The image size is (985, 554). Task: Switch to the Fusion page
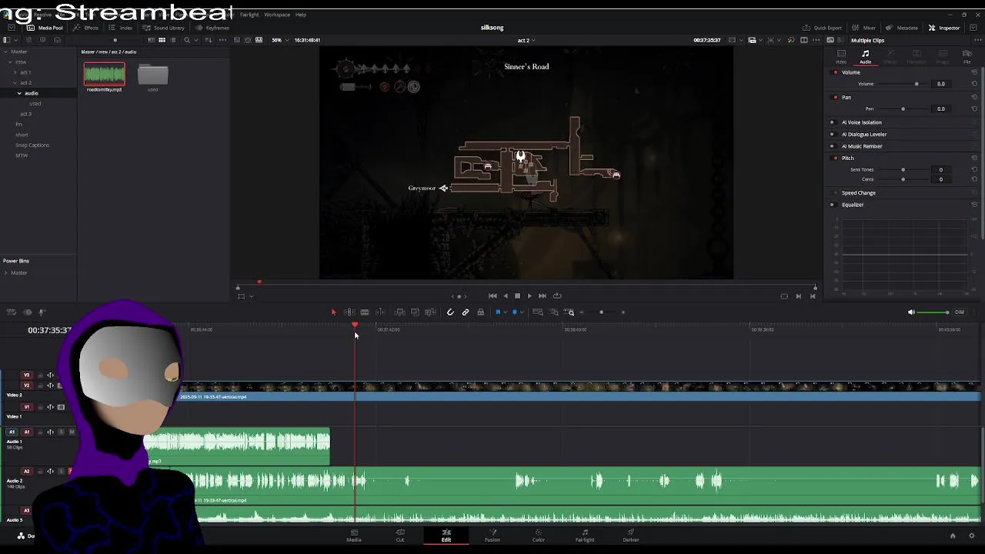coord(492,536)
